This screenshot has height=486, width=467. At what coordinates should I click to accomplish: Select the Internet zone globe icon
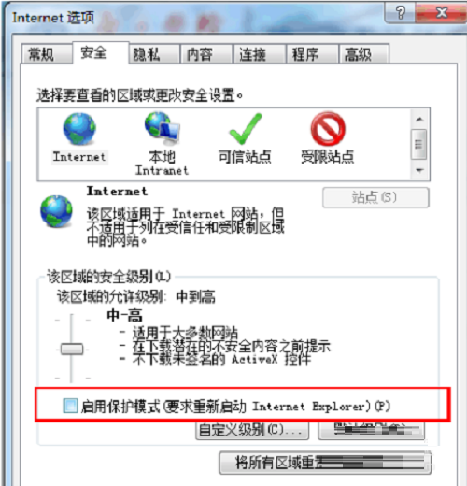coord(79,129)
